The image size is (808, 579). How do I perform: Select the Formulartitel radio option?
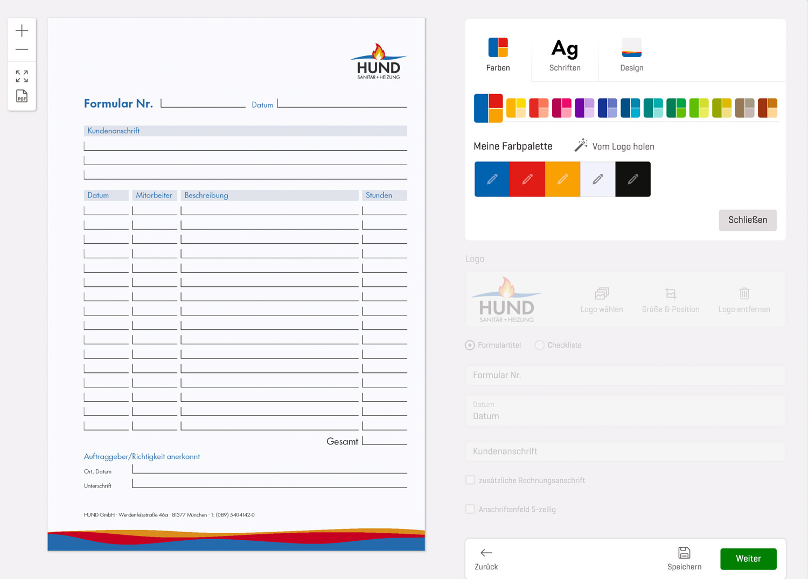click(470, 345)
